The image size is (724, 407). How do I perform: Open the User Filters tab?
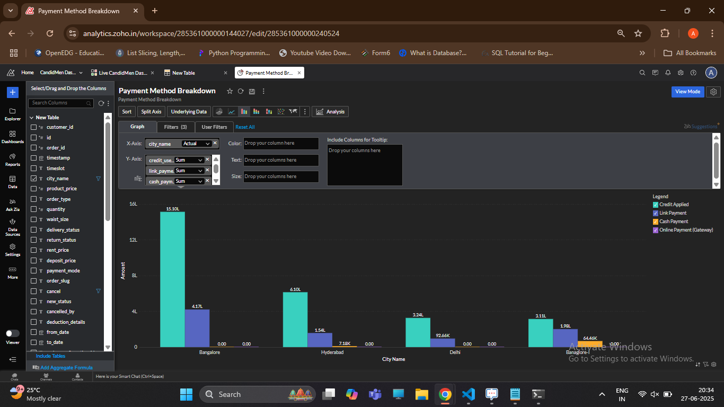214,127
